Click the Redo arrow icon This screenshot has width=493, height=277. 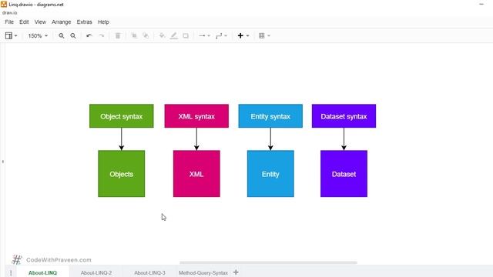click(x=101, y=36)
